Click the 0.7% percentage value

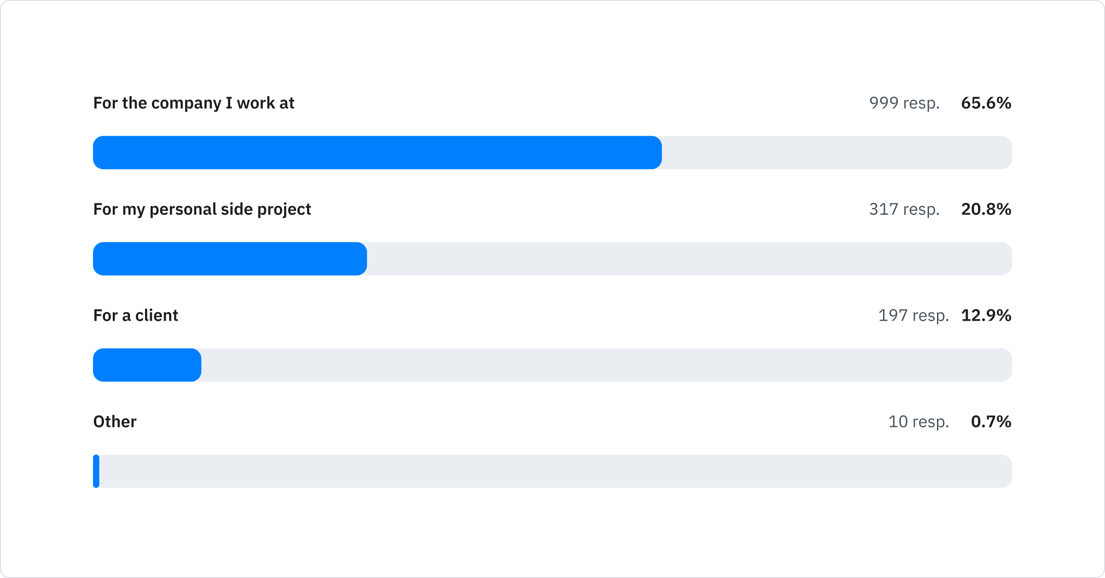991,422
